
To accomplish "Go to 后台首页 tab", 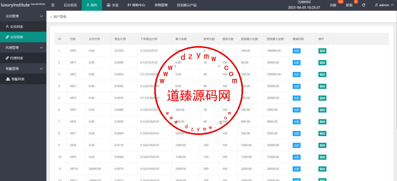I will pyautogui.click(x=71, y=5).
